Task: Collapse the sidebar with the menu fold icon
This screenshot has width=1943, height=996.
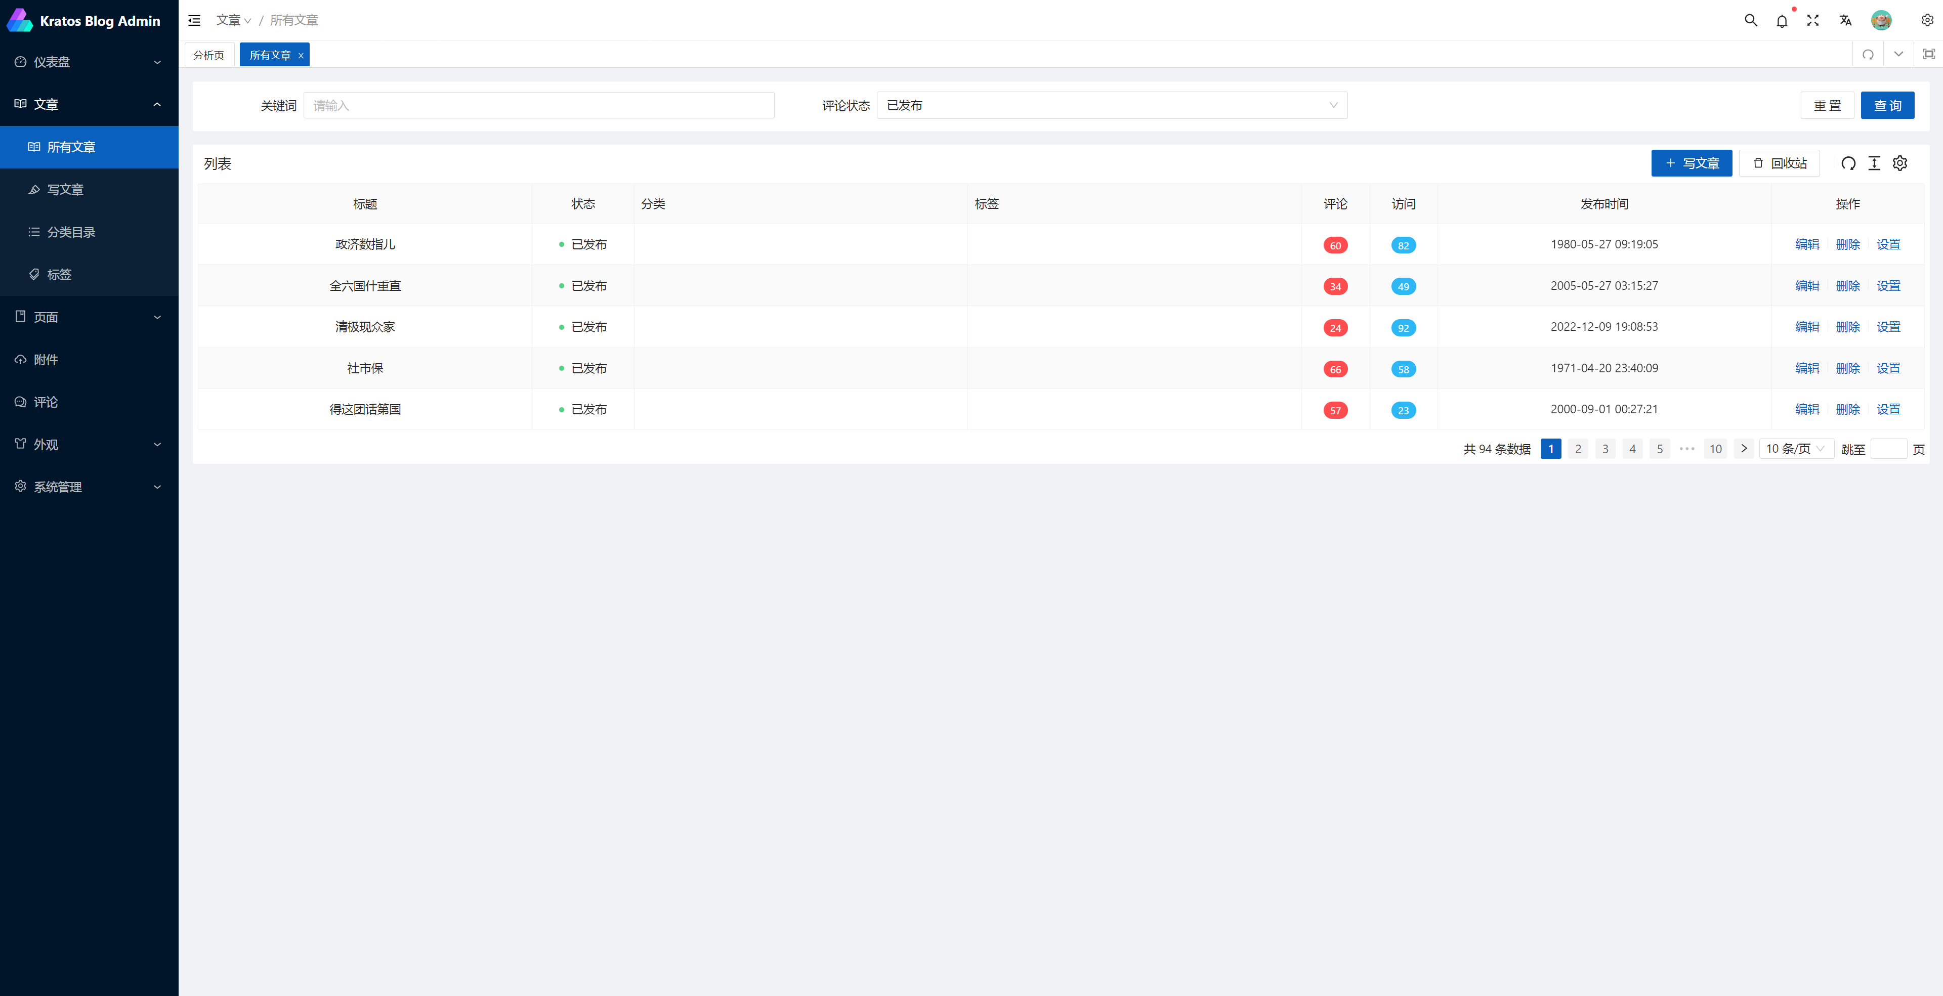Action: pos(195,20)
